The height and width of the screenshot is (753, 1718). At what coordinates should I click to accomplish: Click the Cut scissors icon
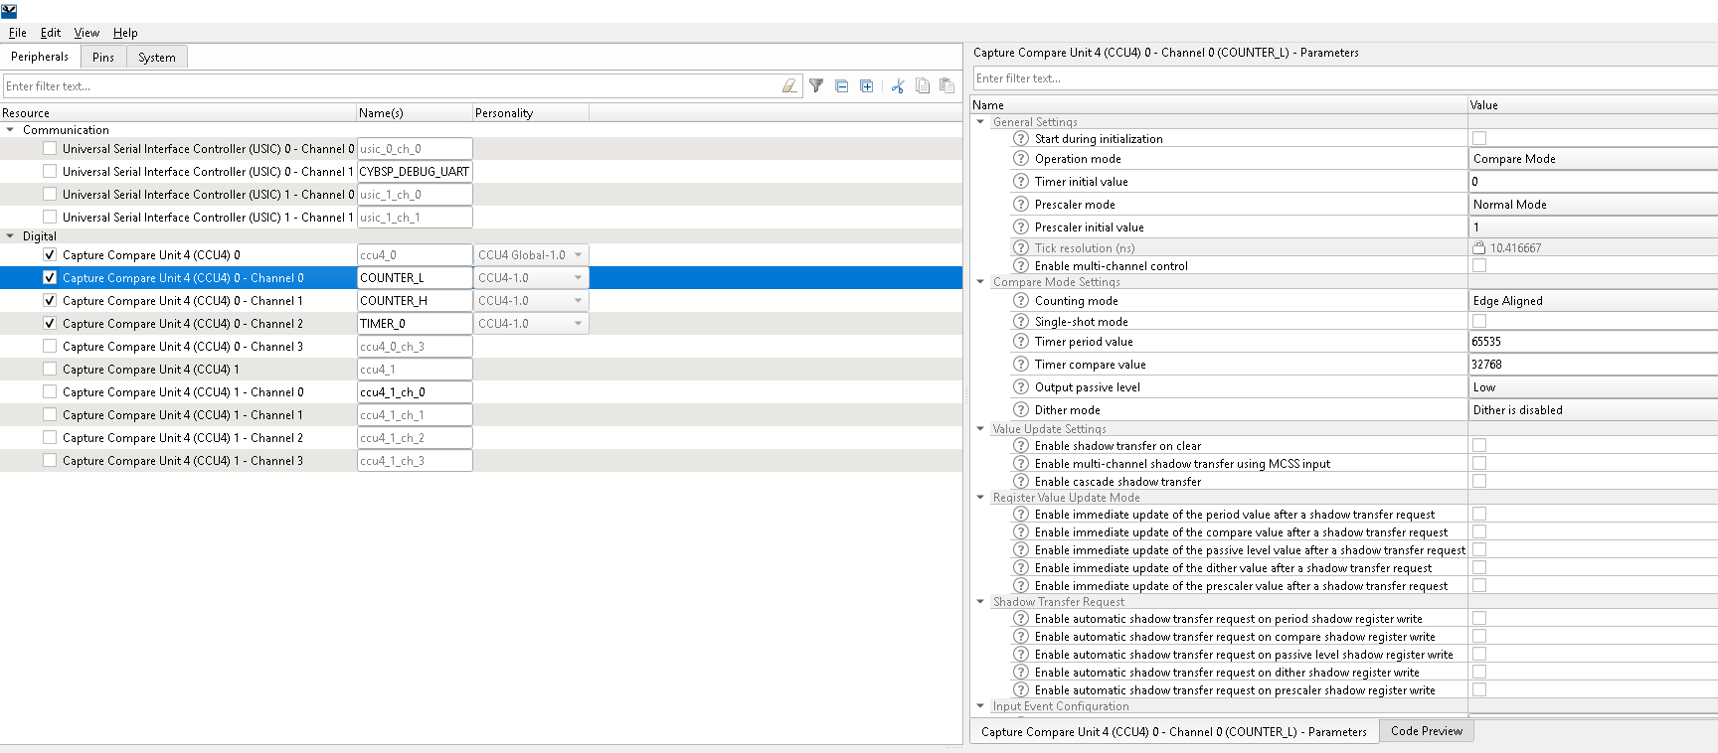click(x=898, y=86)
